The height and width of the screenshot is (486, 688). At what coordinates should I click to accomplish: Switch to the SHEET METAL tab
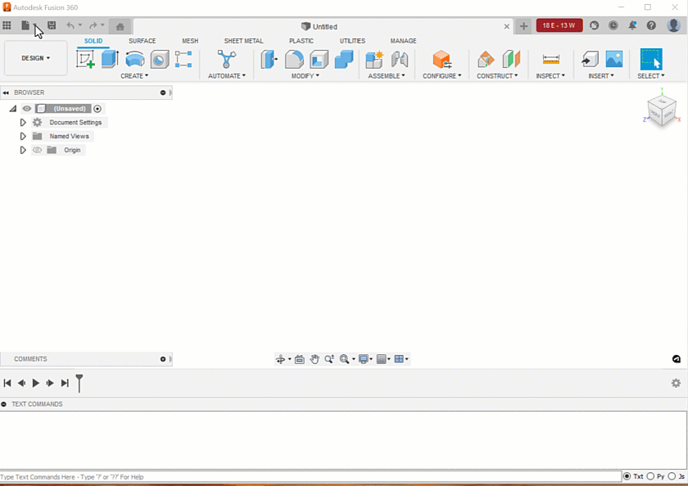tap(243, 41)
